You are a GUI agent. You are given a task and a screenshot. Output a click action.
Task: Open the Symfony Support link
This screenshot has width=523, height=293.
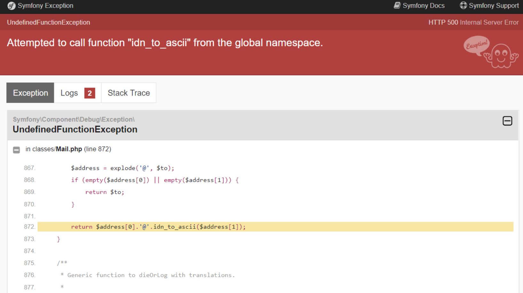(494, 6)
